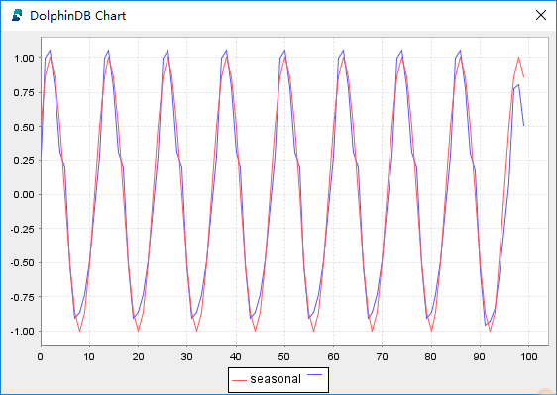Click the x-axis label 80

coord(430,356)
